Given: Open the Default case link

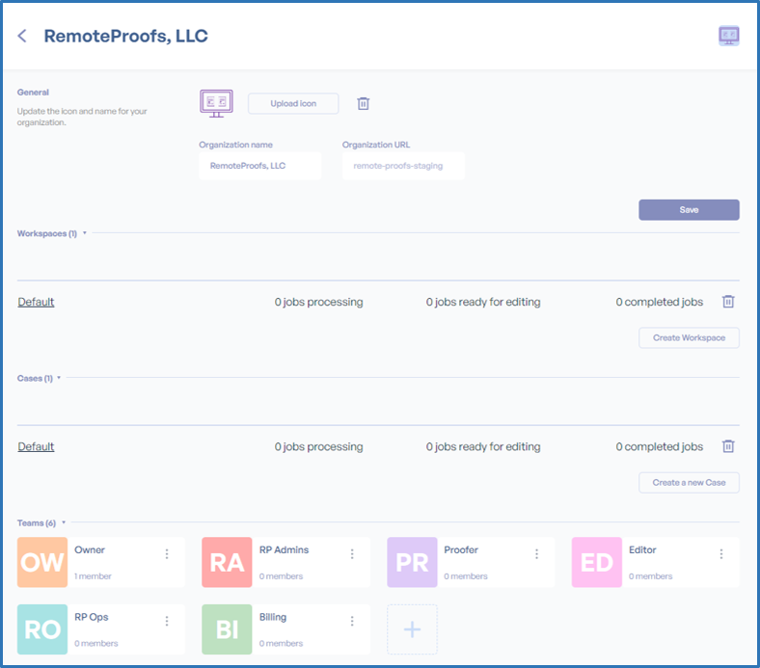Looking at the screenshot, I should tap(36, 446).
